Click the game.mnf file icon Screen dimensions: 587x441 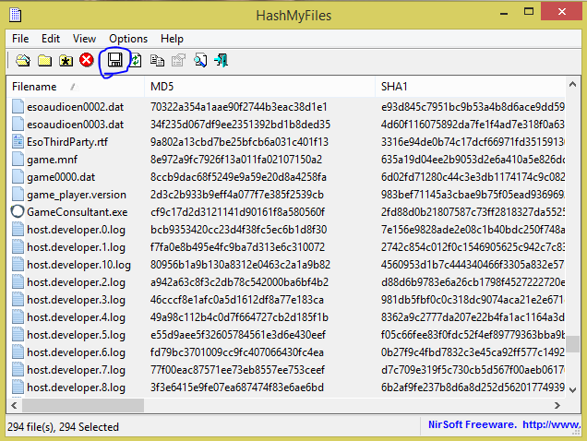18,159
